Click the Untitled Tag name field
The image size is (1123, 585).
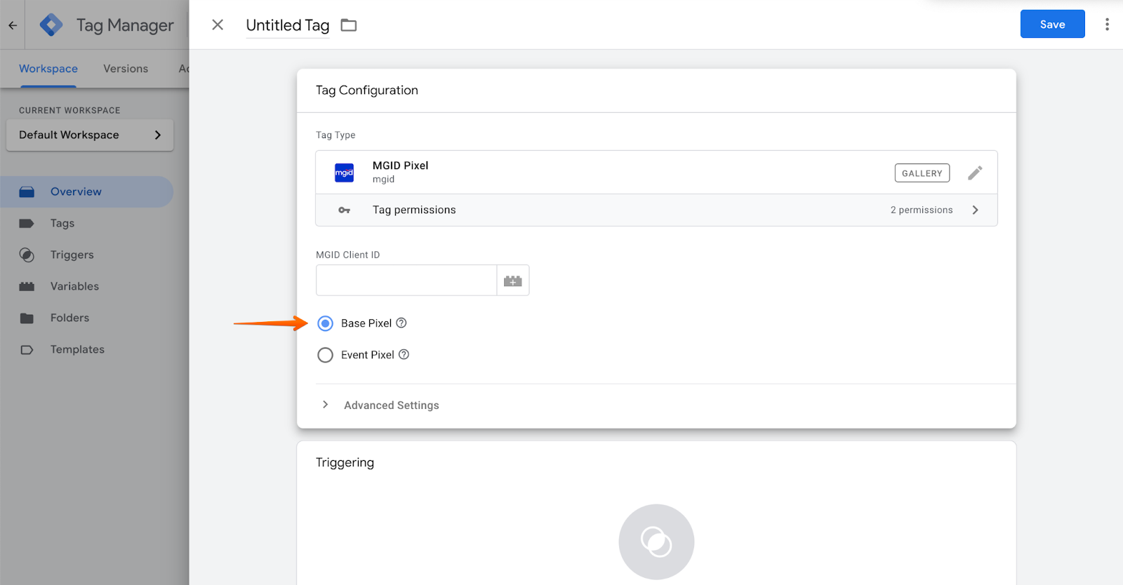287,25
